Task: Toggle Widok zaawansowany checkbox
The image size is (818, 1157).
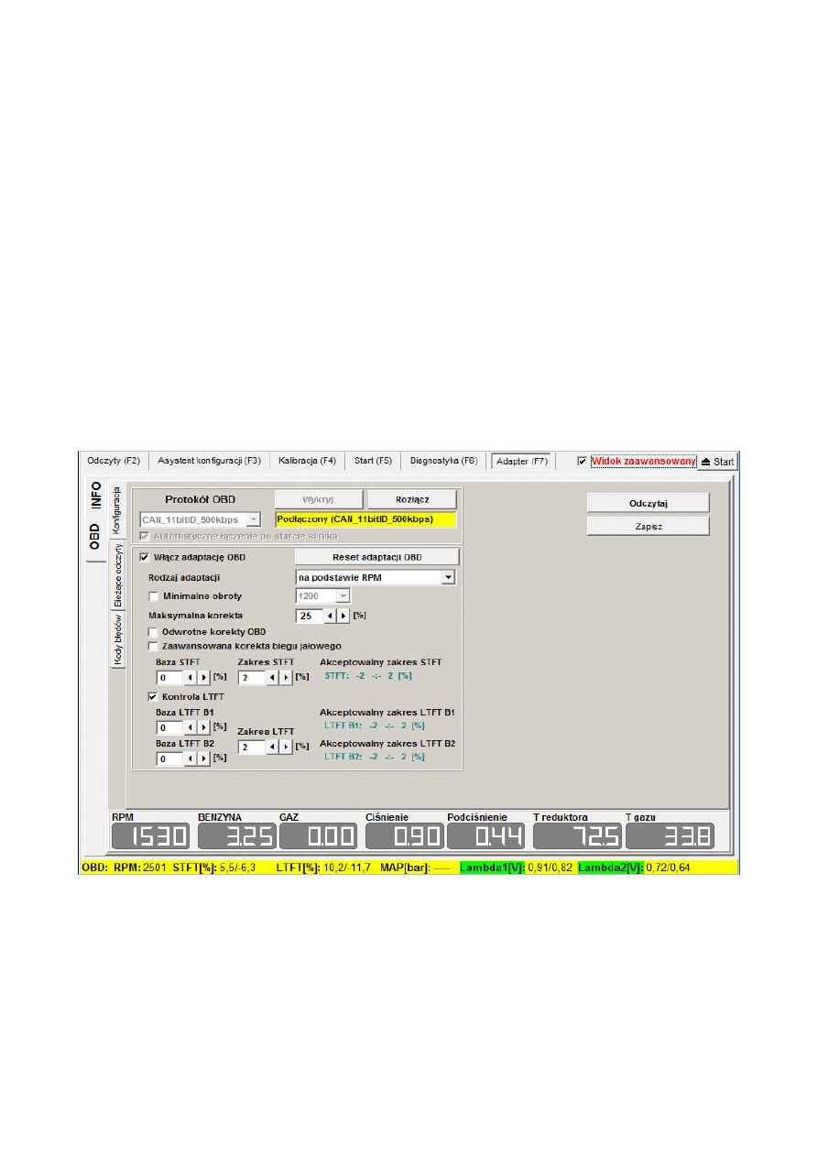Action: pyautogui.click(x=582, y=461)
